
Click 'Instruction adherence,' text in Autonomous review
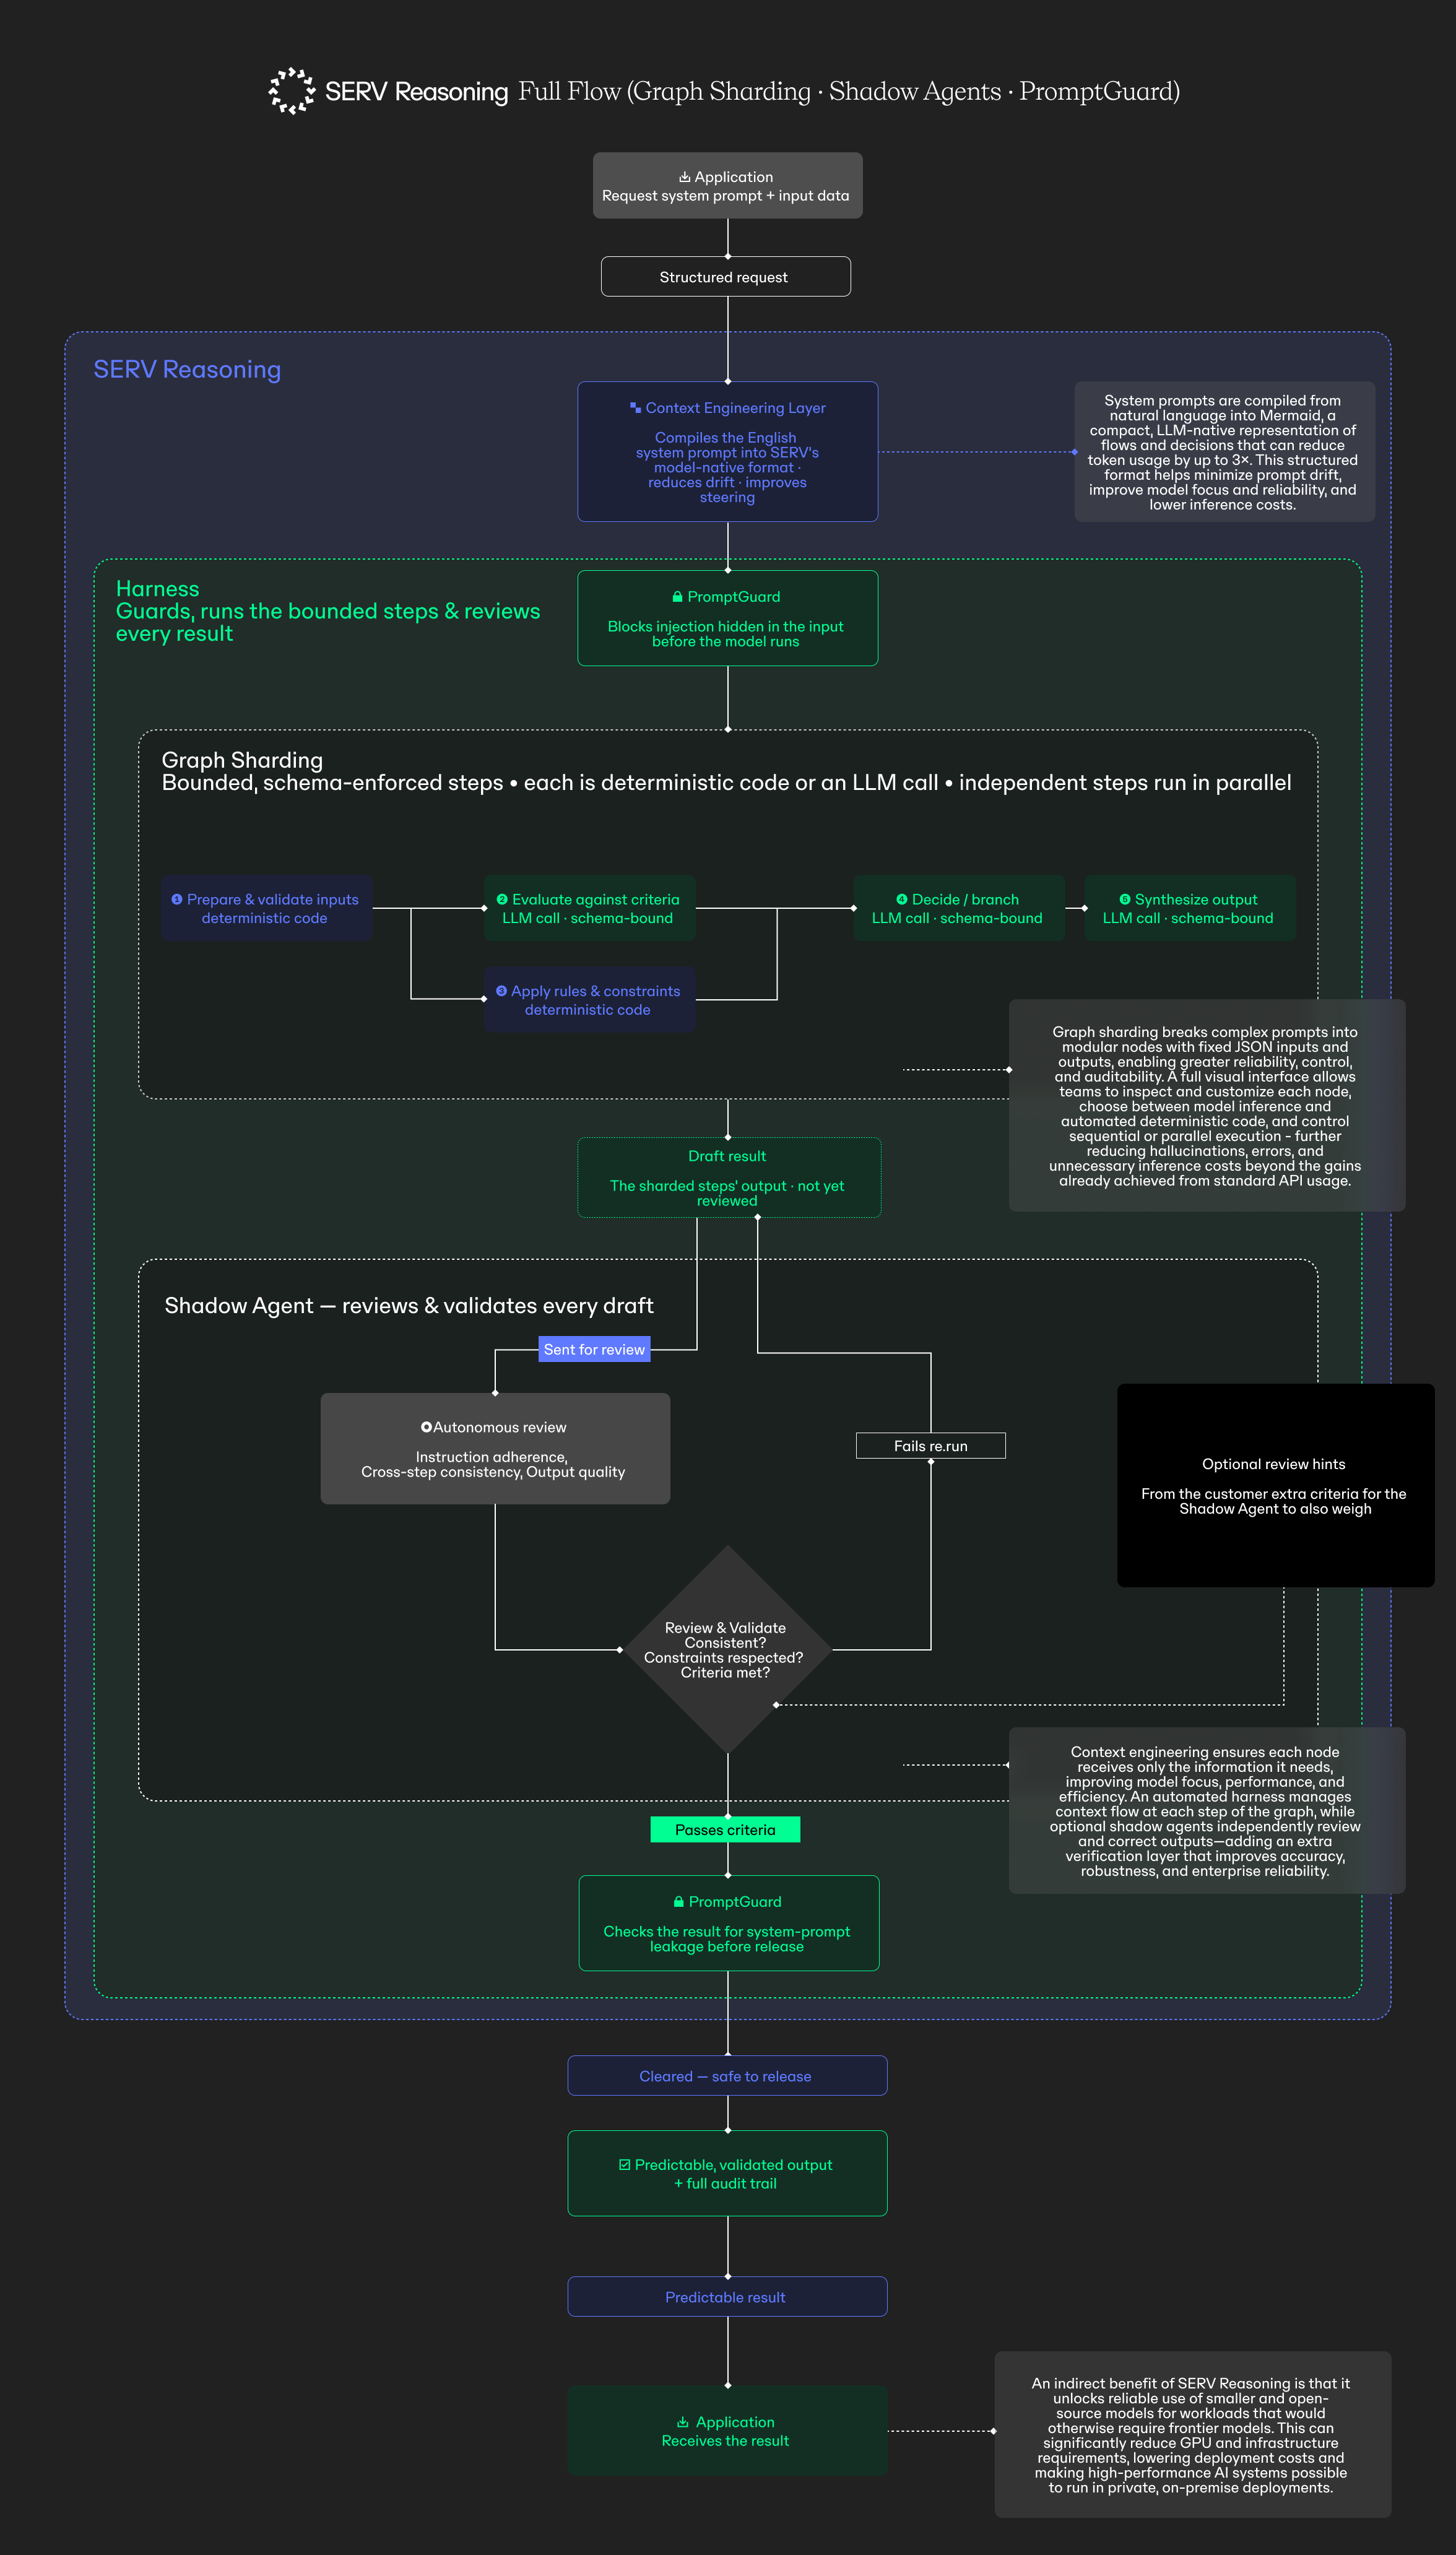coord(492,1457)
